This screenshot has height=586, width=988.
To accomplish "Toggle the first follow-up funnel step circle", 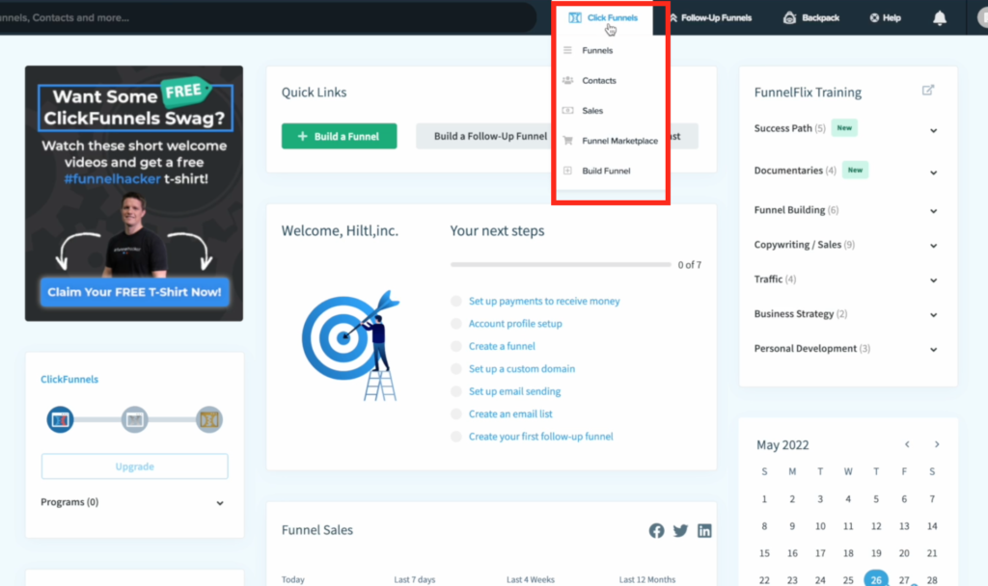I will click(456, 438).
